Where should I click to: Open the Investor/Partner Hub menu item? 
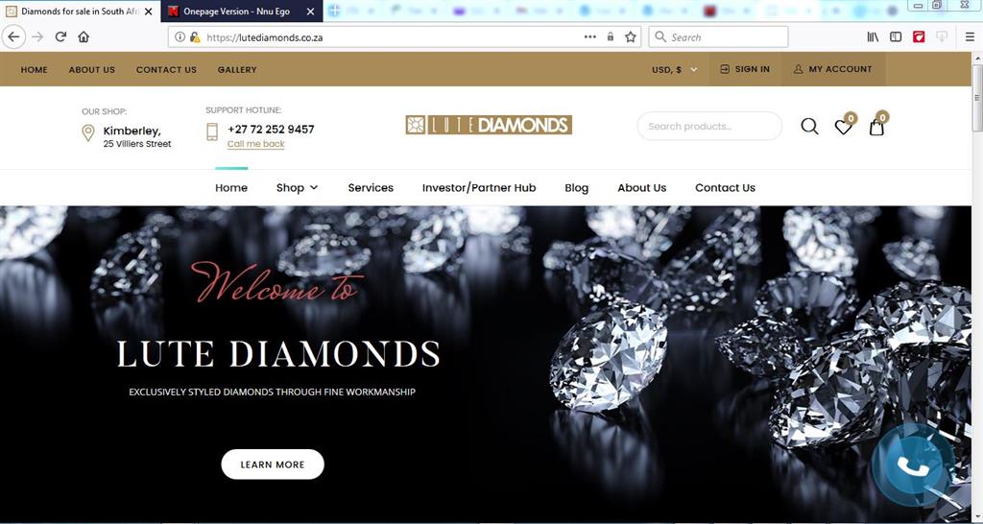479,187
